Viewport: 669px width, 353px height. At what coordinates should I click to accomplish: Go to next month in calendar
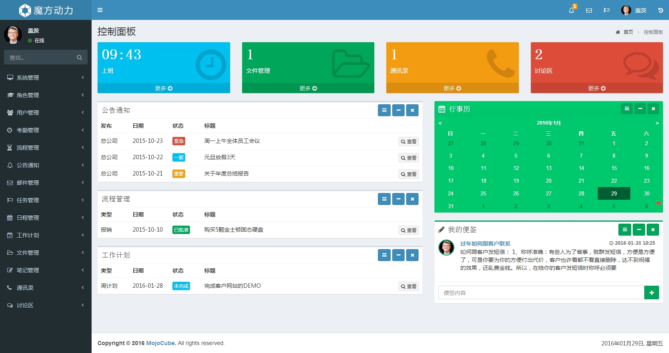point(657,123)
